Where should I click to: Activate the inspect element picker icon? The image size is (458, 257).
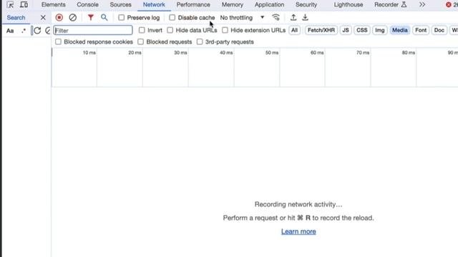[x=10, y=5]
